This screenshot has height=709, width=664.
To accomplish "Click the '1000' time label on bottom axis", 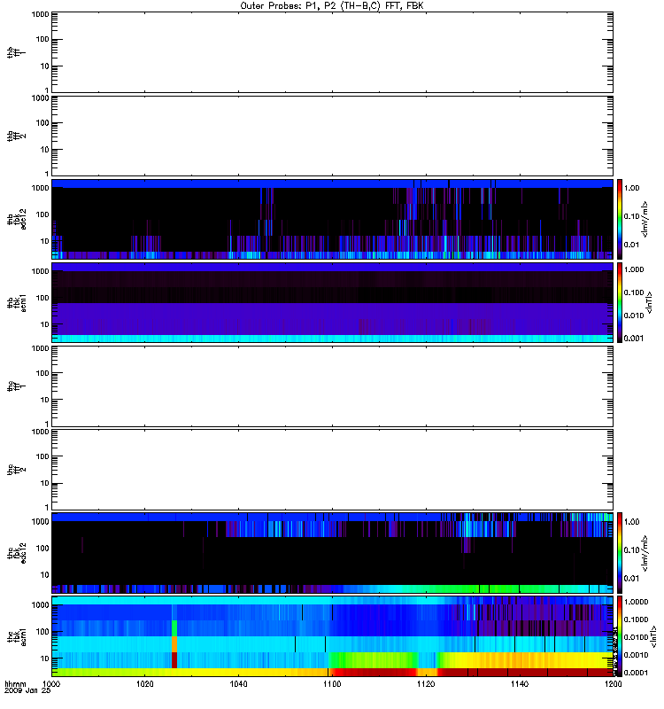I will 51,683.
